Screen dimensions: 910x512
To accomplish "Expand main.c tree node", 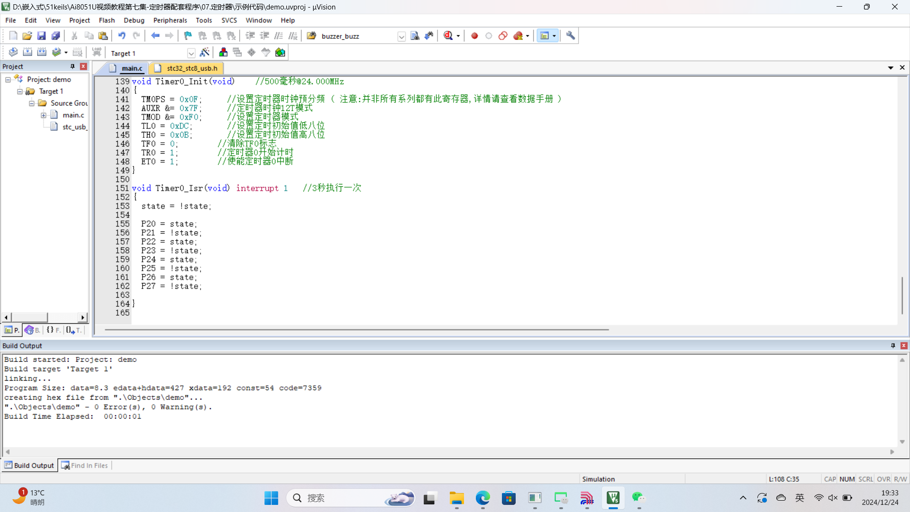I will (x=44, y=115).
